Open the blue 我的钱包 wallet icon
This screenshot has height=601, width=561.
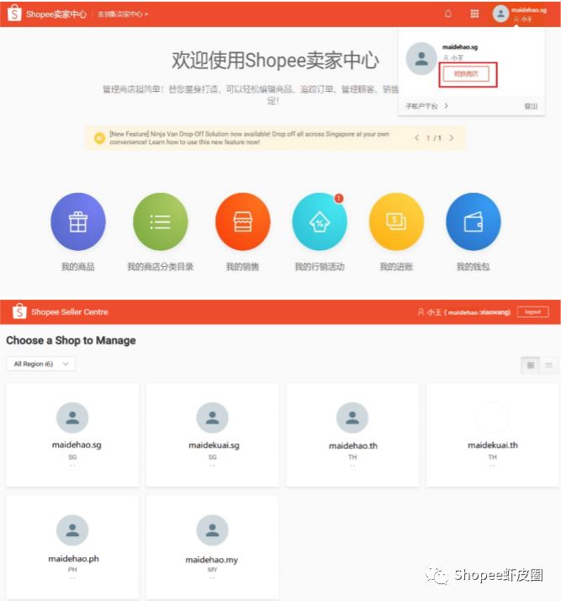pyautogui.click(x=474, y=222)
